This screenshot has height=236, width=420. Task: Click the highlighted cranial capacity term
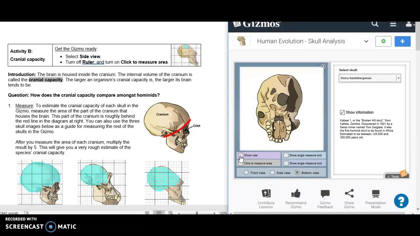tap(46, 80)
